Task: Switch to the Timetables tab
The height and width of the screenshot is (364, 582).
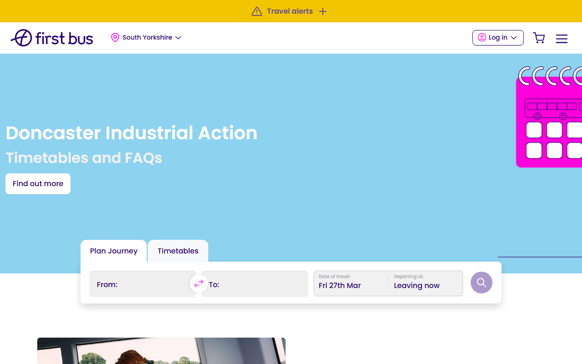Action: tap(178, 251)
